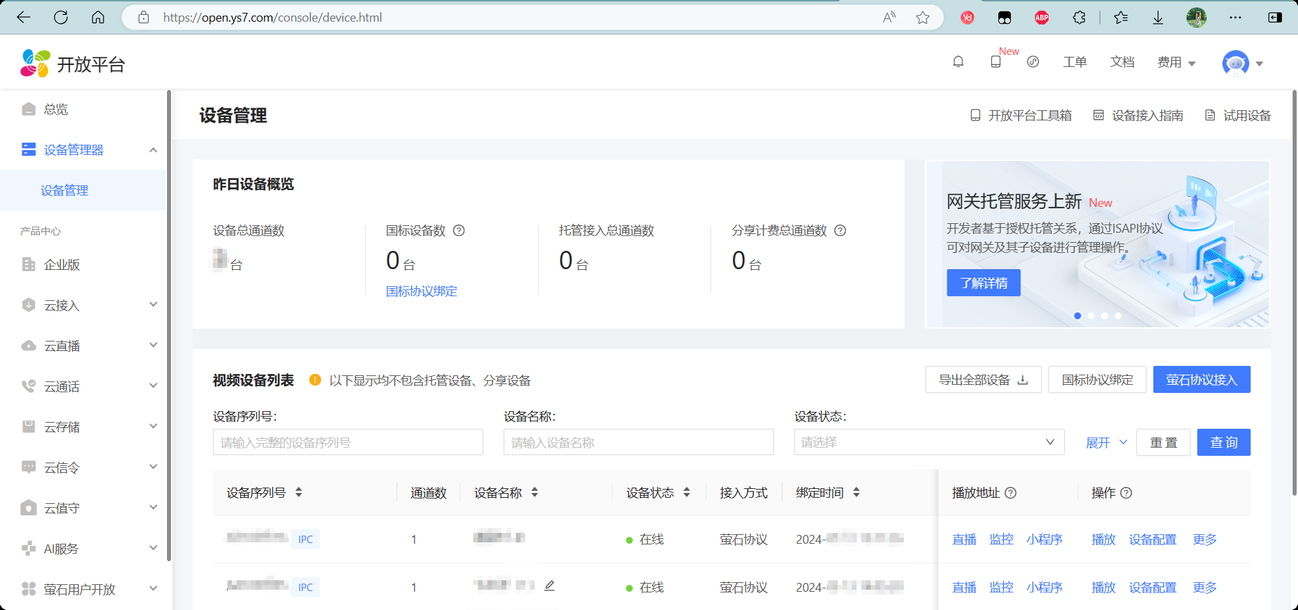Open 企业版 from the sidebar
1298x610 pixels.
pos(62,264)
